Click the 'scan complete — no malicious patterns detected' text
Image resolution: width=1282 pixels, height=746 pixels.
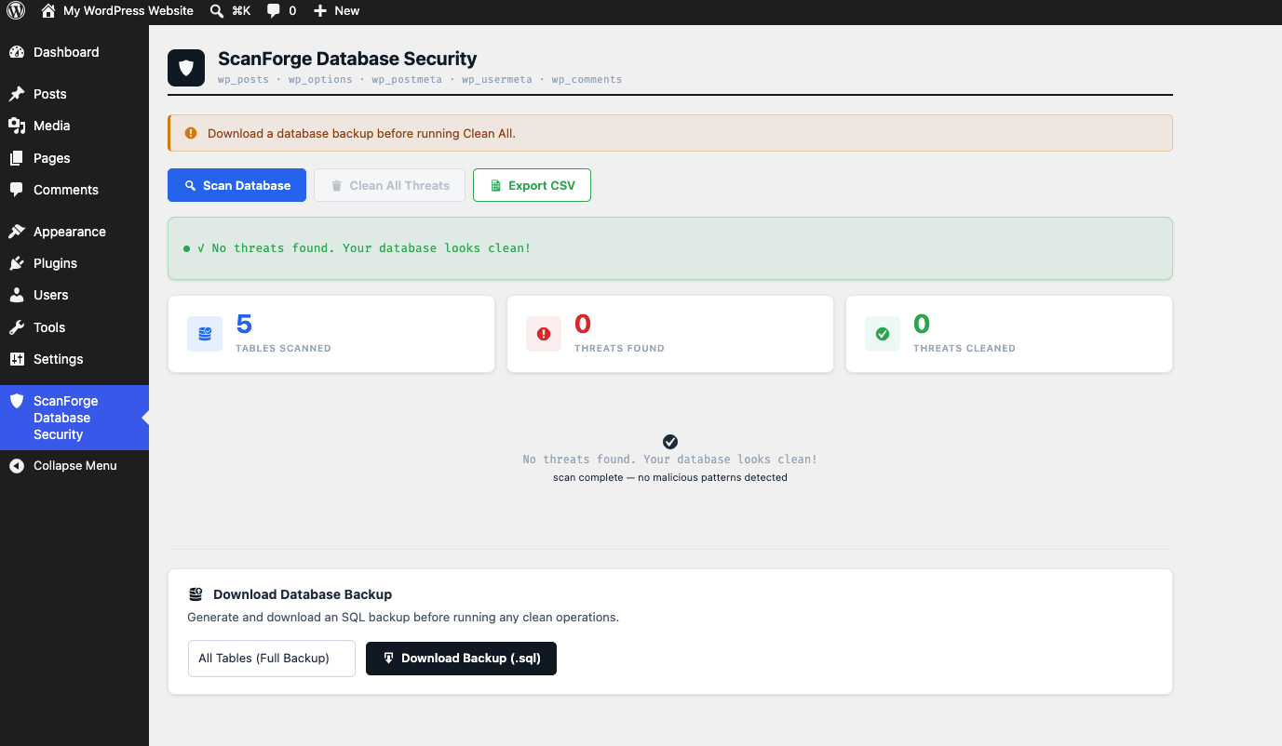[x=670, y=477]
